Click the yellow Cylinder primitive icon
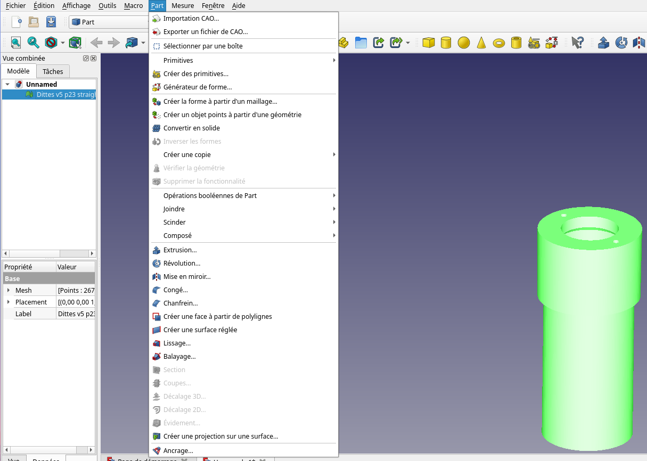 pos(446,43)
